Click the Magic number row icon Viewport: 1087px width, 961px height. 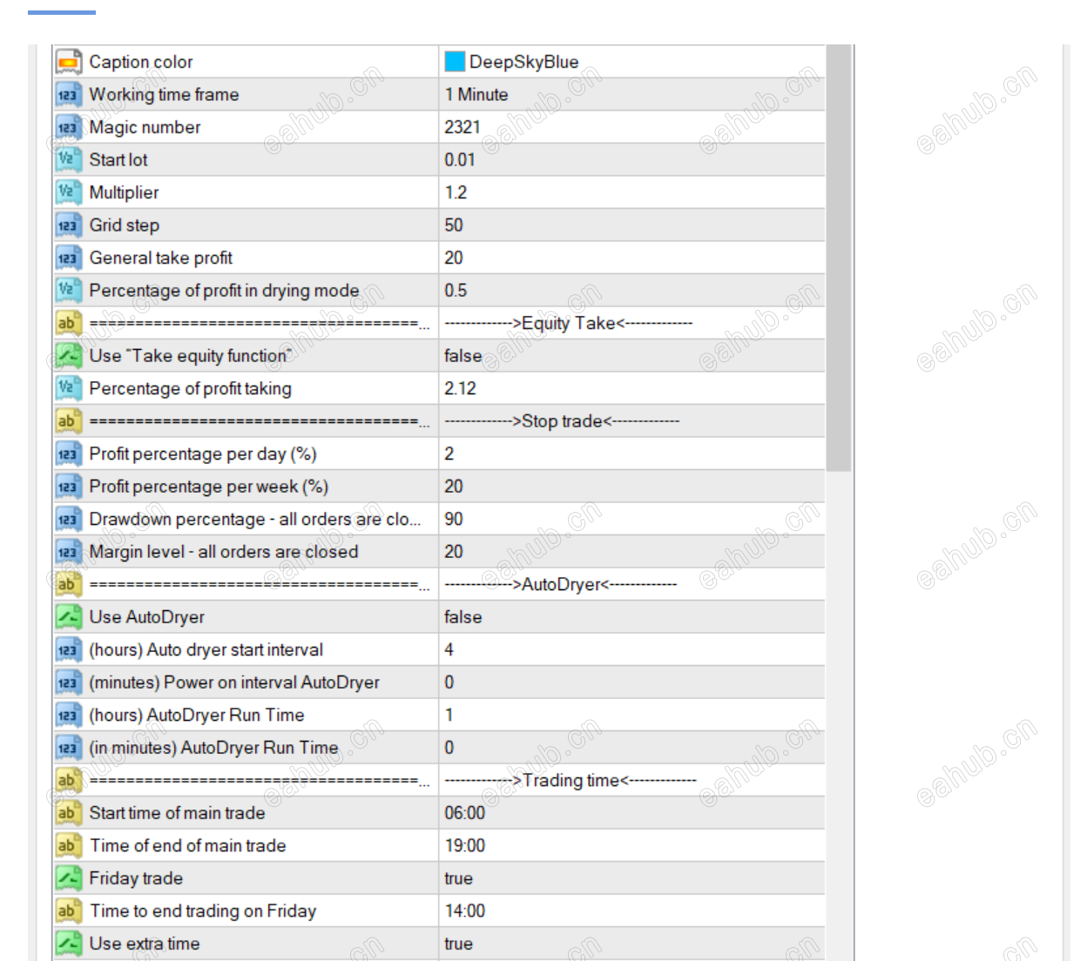click(68, 127)
